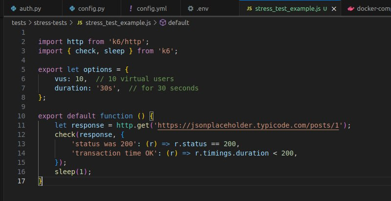This screenshot has width=391, height=201.
Task: Click the JS file icon in the breadcrumb
Action: [78, 22]
